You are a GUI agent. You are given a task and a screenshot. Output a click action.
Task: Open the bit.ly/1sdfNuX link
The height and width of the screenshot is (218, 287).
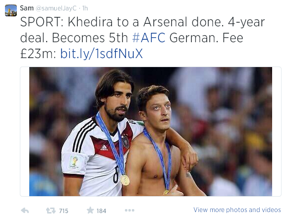click(x=102, y=54)
